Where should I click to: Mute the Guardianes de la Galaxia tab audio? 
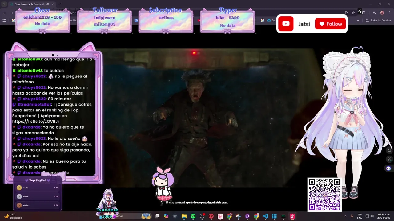[47, 4]
